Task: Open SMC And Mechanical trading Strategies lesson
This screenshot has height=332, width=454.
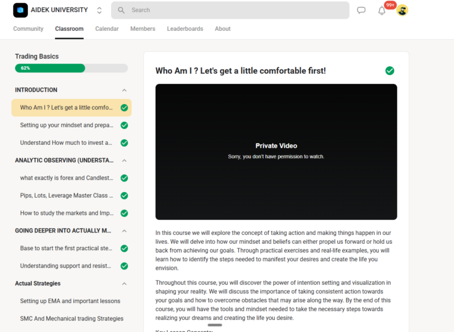Action: click(71, 319)
